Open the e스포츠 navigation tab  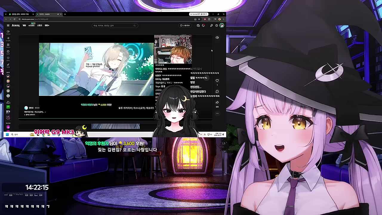coord(31,25)
